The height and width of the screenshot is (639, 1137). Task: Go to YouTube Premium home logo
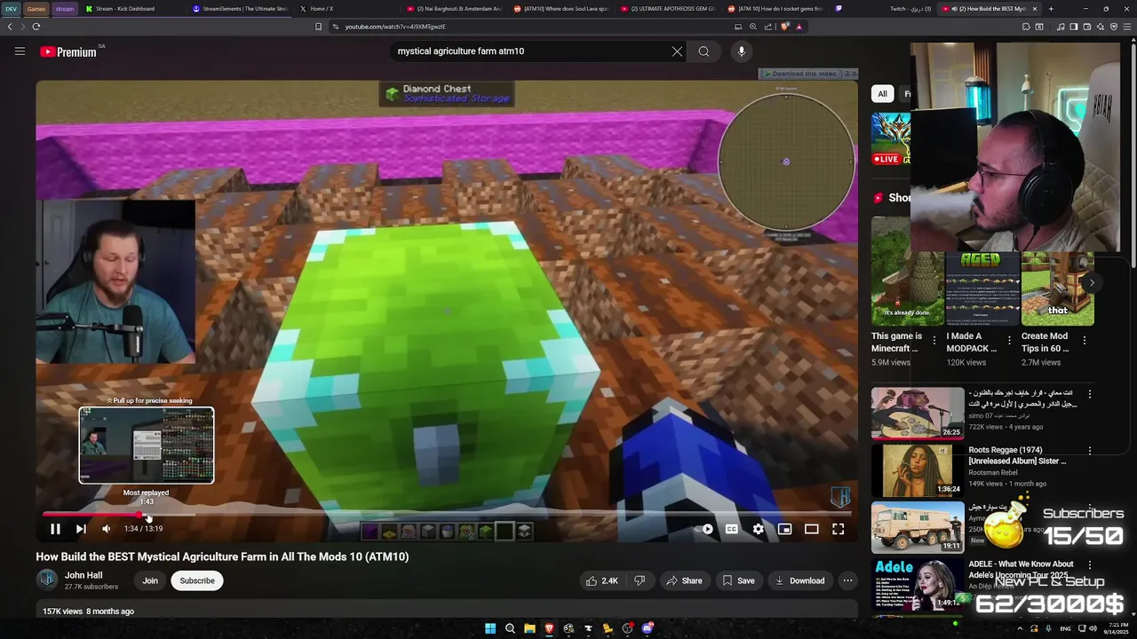[x=68, y=51]
